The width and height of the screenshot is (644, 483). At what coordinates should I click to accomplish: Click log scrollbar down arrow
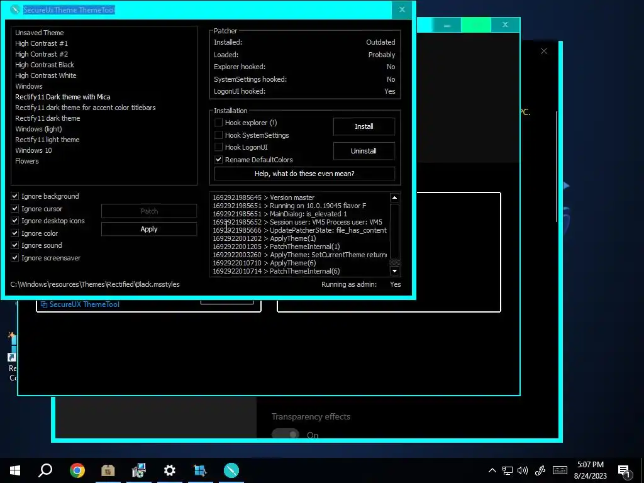point(394,271)
